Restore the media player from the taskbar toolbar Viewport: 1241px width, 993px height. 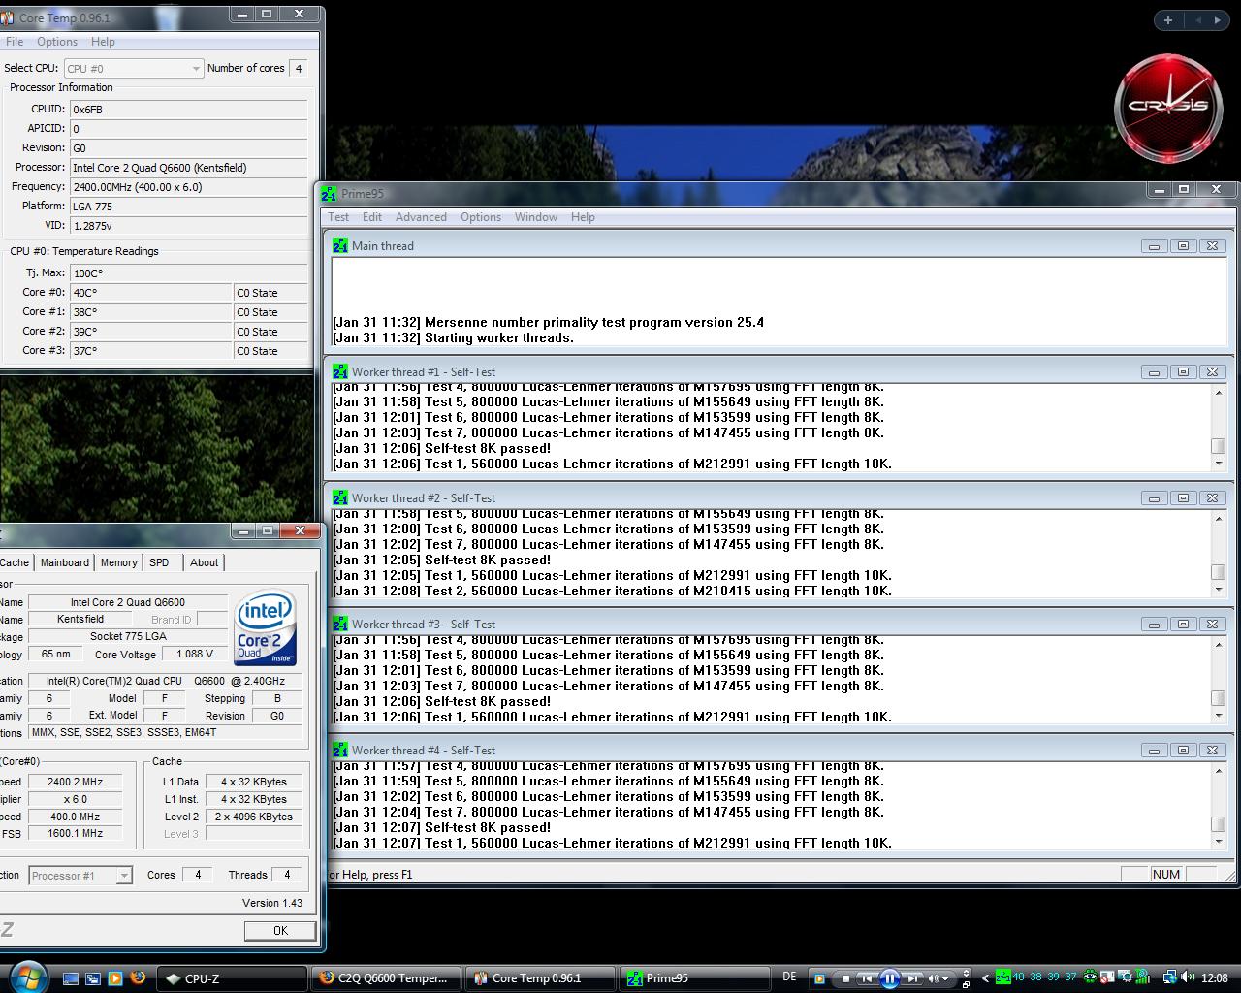coord(966,985)
